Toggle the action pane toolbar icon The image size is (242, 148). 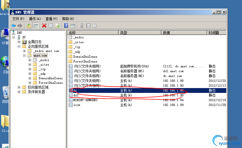coord(73,26)
